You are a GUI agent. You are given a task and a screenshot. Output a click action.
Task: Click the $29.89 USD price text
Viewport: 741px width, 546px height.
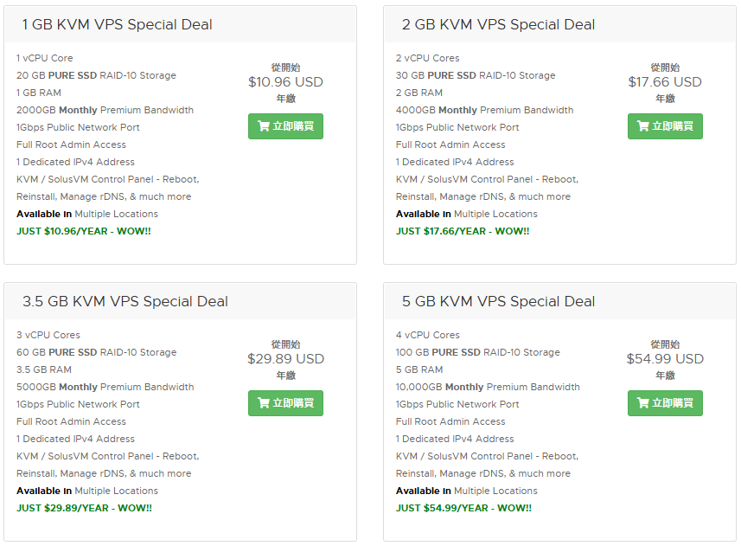pyautogui.click(x=285, y=359)
